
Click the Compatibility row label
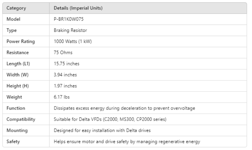pyautogui.click(x=21, y=119)
